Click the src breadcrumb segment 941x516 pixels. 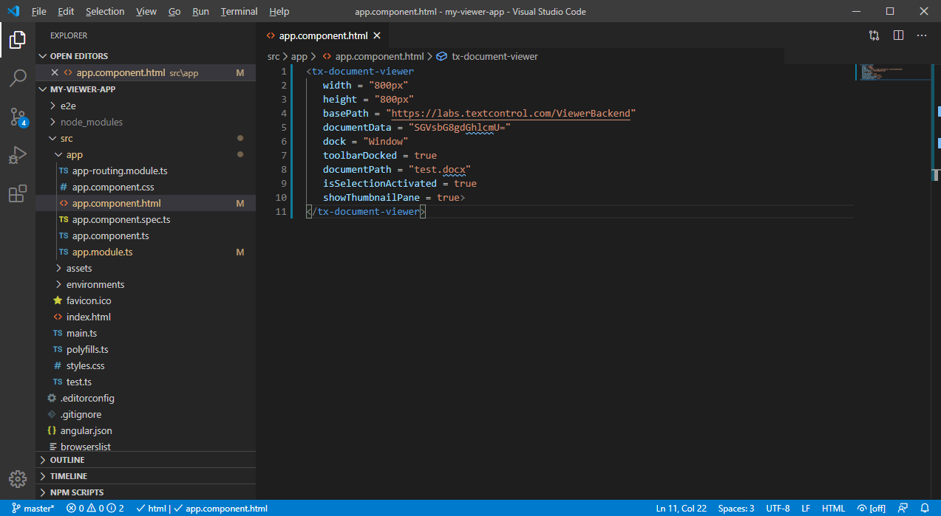[x=274, y=56]
